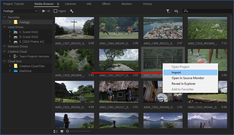Select the aerial town clip A002_C009
Screen dimensions: 234x135
(x=163, y=28)
